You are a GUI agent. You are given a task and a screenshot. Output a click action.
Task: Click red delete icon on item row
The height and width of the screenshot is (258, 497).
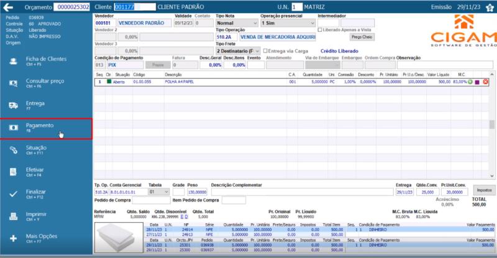[485, 82]
